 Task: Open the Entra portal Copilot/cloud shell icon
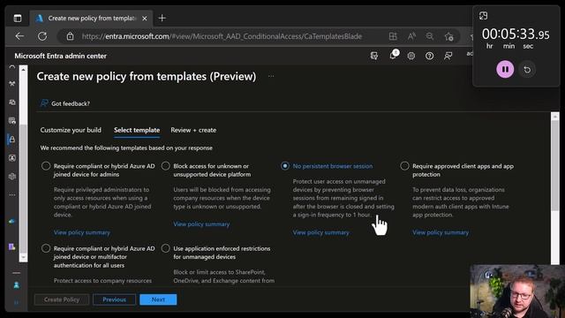click(x=374, y=56)
